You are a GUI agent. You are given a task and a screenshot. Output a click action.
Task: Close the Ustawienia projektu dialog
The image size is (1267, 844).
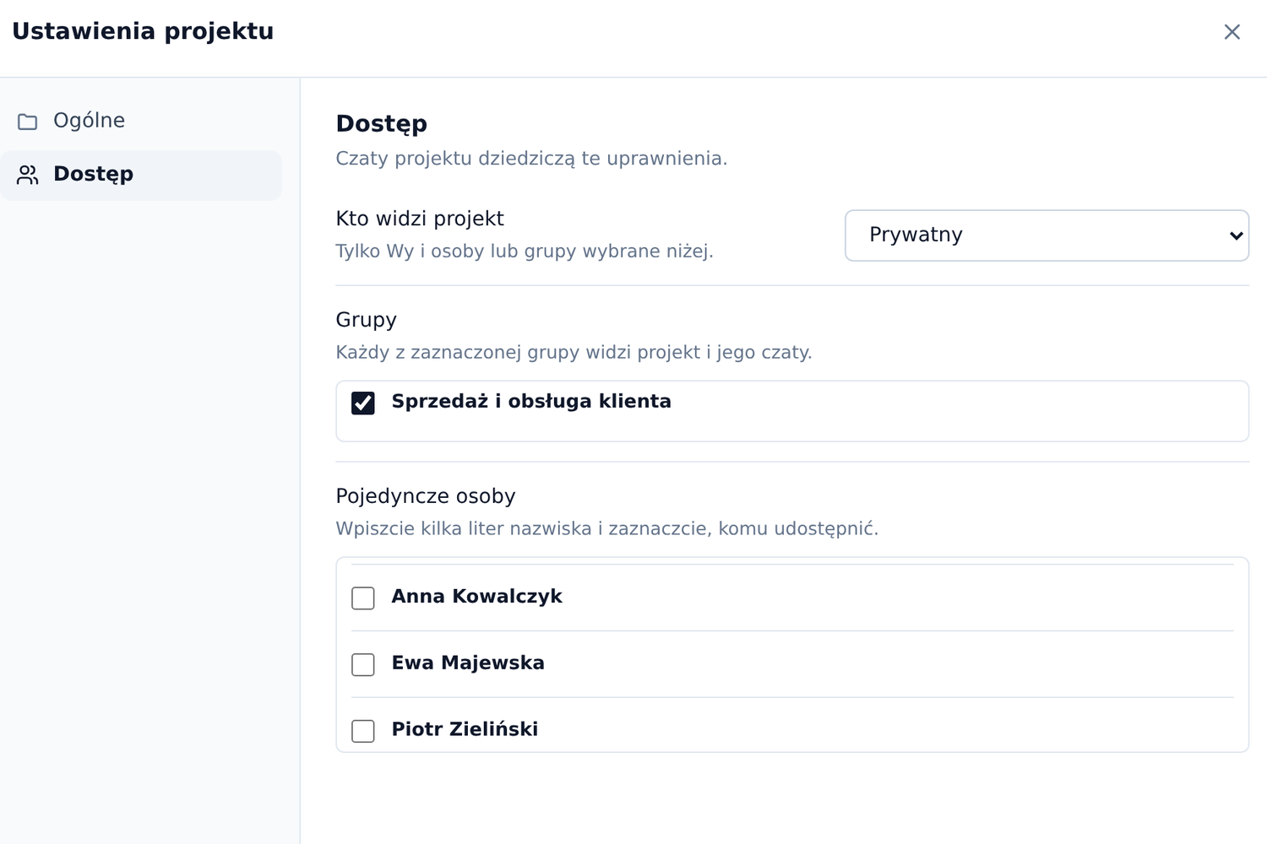pos(1232,32)
